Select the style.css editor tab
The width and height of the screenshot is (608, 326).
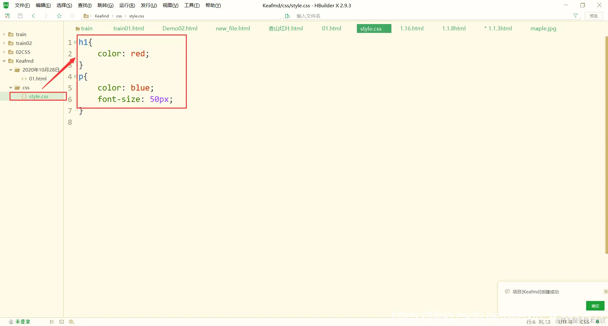click(374, 28)
